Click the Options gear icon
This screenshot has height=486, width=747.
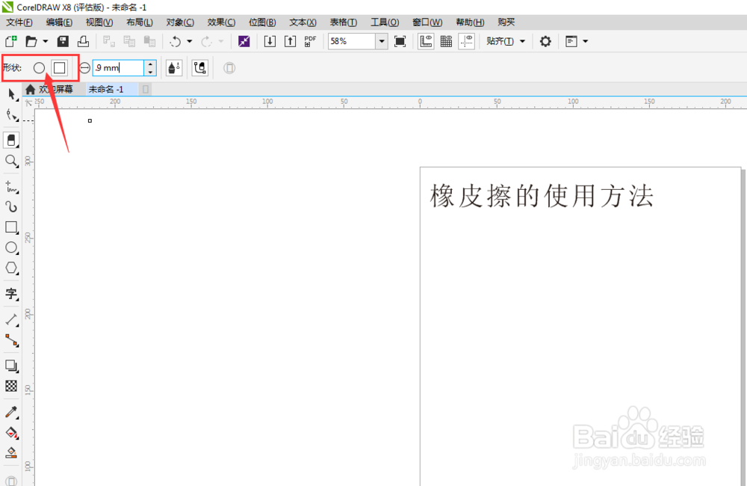[x=545, y=41]
